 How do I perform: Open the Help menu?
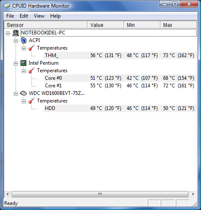tap(55, 16)
